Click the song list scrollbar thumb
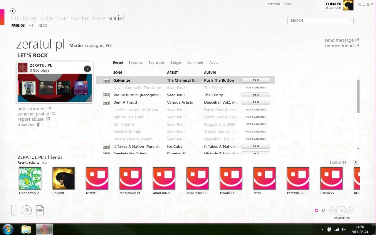 click(358, 96)
